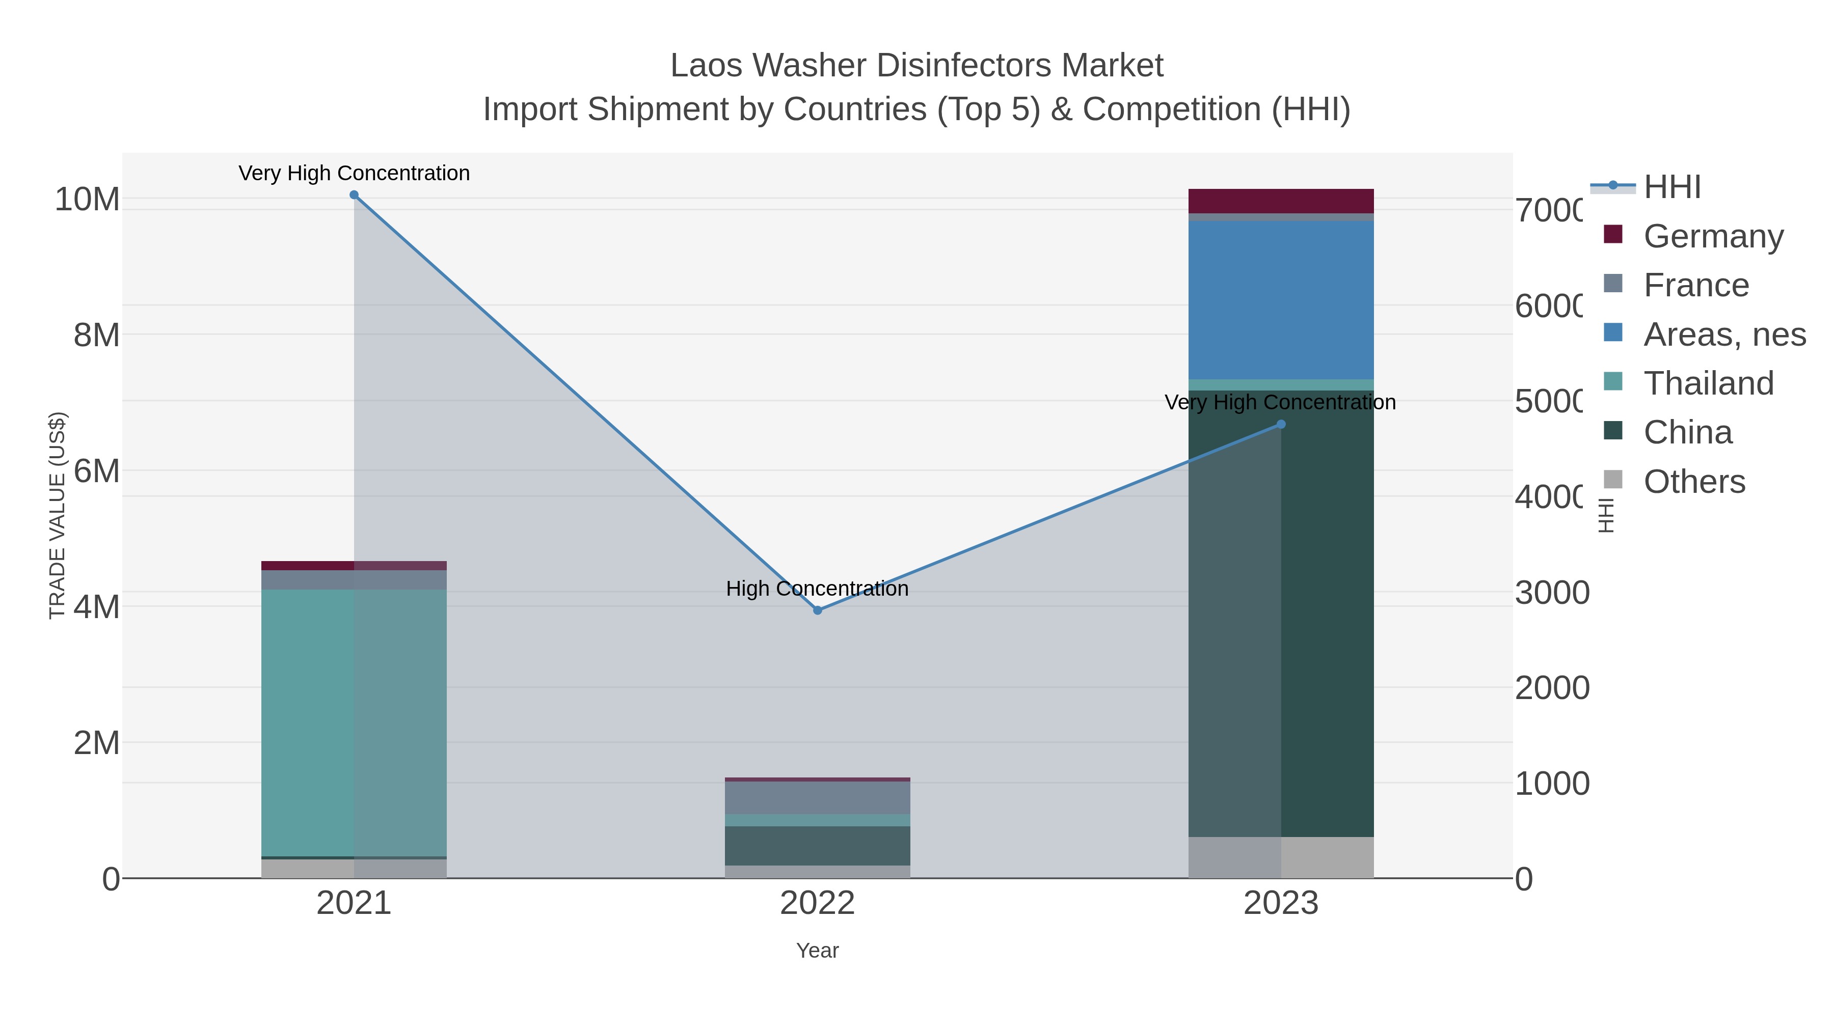The image size is (1834, 1031).
Task: Click the 2022 x-axis label
Action: click(817, 904)
